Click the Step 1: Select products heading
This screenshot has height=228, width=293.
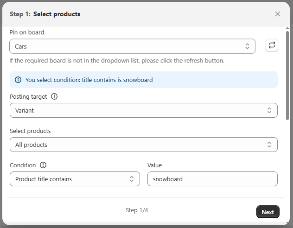pos(45,14)
